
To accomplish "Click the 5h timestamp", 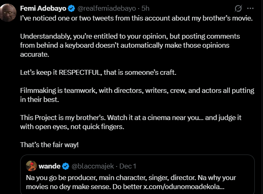I will point(145,8).
